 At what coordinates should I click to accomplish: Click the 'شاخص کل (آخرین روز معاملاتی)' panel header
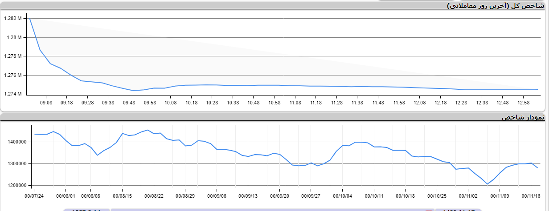pos(496,6)
